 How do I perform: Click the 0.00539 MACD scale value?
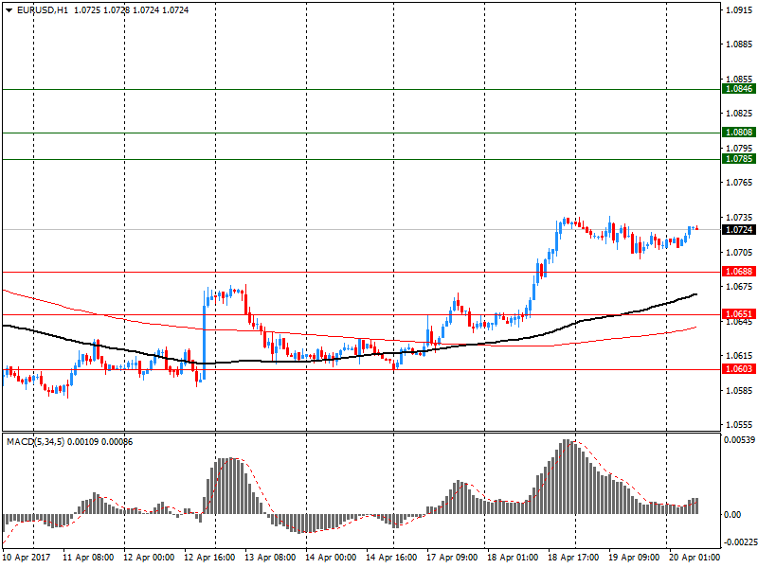click(x=739, y=440)
